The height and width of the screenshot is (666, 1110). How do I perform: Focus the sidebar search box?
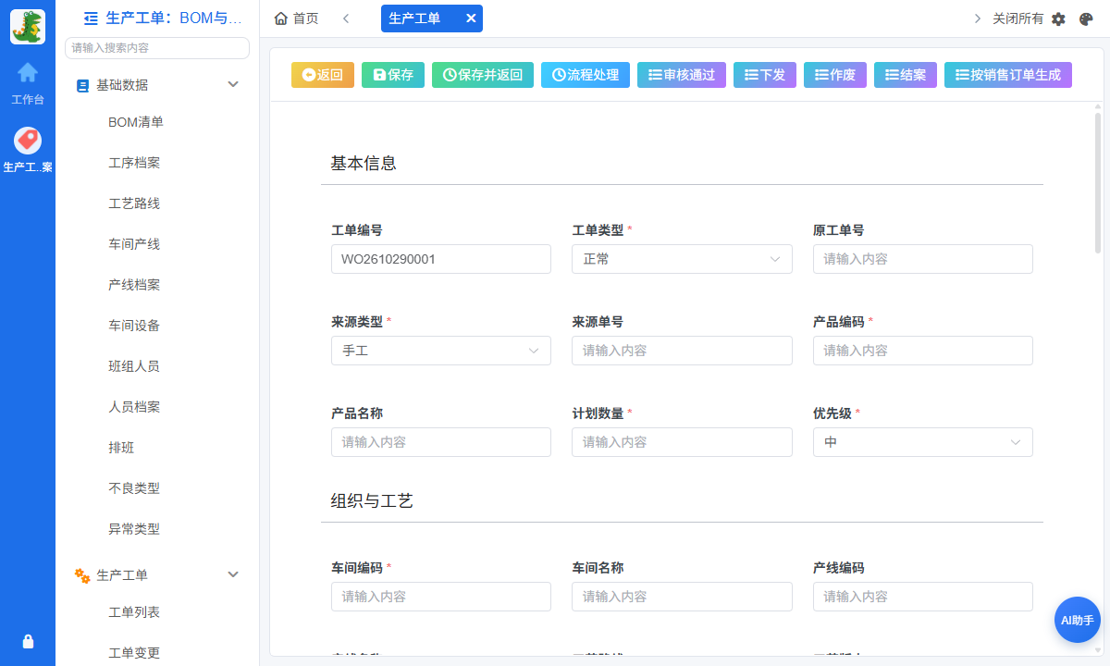point(157,48)
